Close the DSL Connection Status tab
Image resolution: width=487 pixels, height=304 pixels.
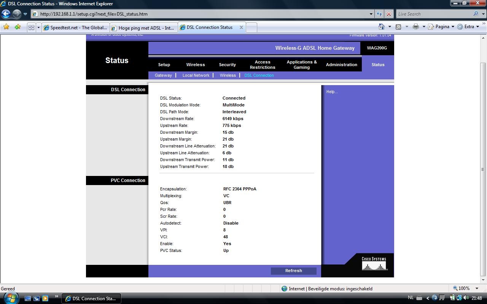click(x=241, y=27)
